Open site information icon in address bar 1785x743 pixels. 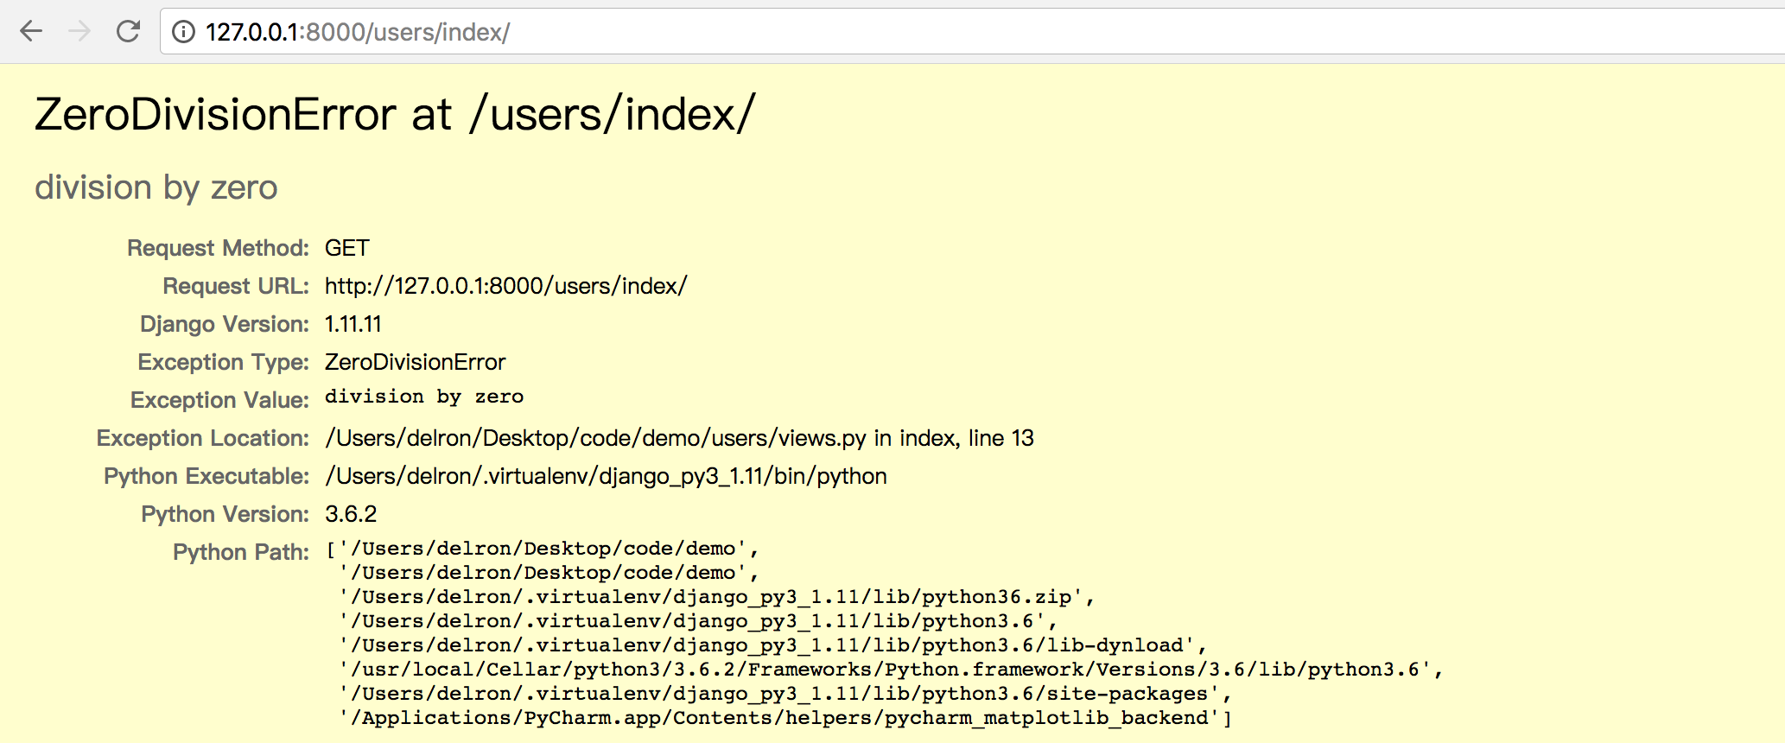click(183, 32)
